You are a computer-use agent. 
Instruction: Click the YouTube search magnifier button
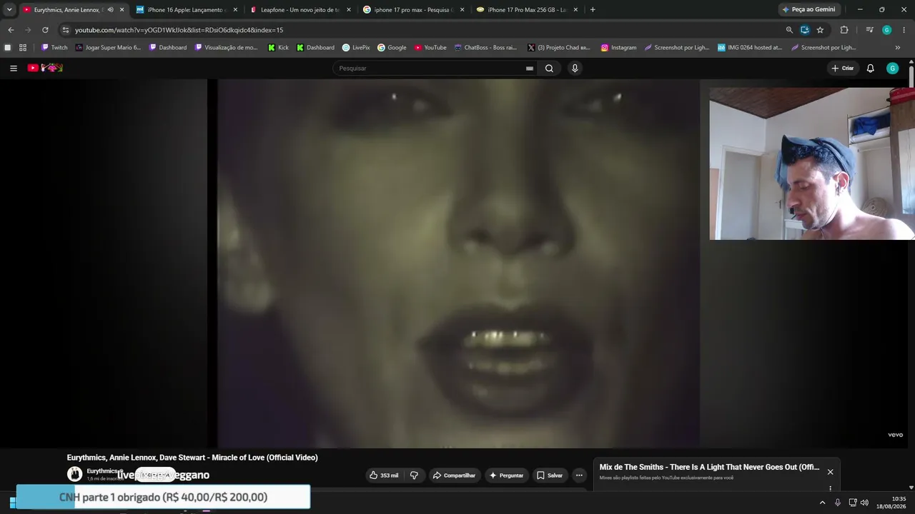(549, 69)
